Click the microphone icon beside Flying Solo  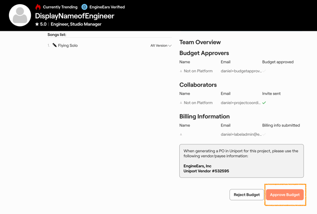coord(54,45)
